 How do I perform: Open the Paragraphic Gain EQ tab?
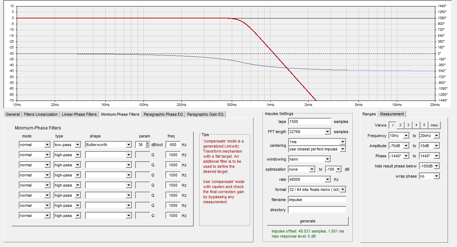pos(205,114)
